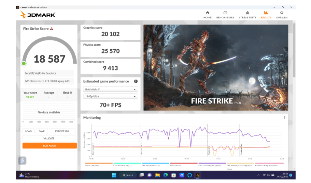
Task: Go to the Home tab icon
Action: [208, 13]
